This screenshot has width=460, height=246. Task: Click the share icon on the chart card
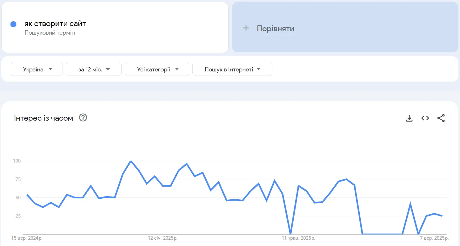[441, 118]
